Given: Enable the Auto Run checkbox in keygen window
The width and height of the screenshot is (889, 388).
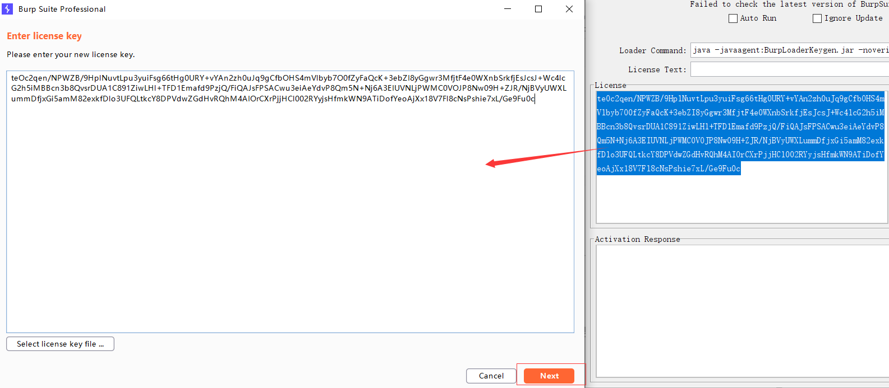Looking at the screenshot, I should tap(733, 18).
